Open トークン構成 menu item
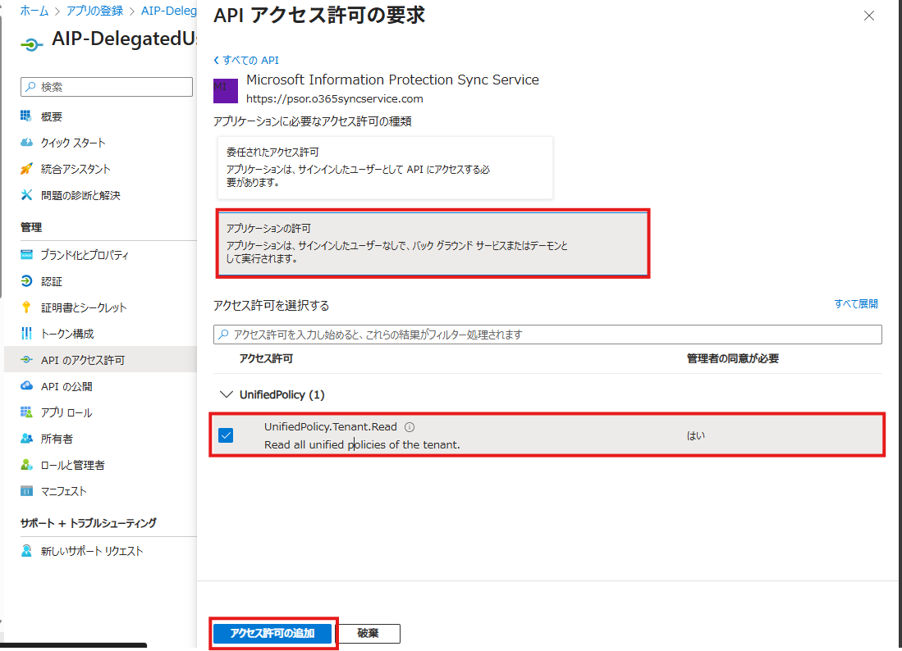The width and height of the screenshot is (902, 651). (66, 334)
